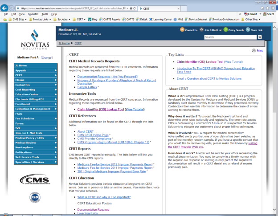Open the browser home icon
This screenshot has height=216, width=278.
click(262, 8)
